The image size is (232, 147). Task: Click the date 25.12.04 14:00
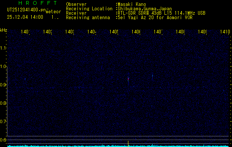tap(25, 17)
